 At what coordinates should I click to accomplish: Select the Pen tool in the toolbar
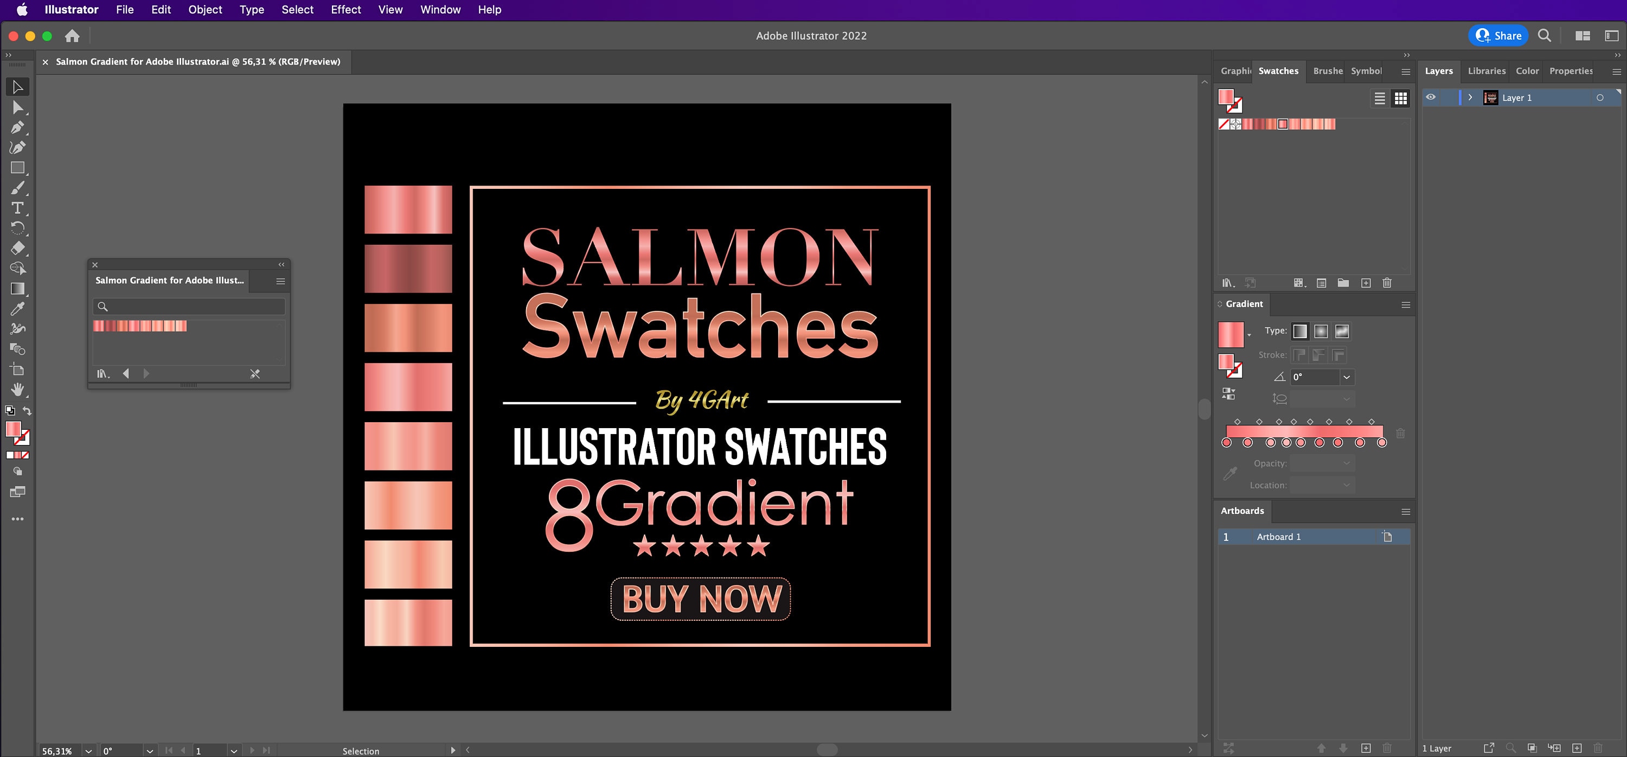18,128
